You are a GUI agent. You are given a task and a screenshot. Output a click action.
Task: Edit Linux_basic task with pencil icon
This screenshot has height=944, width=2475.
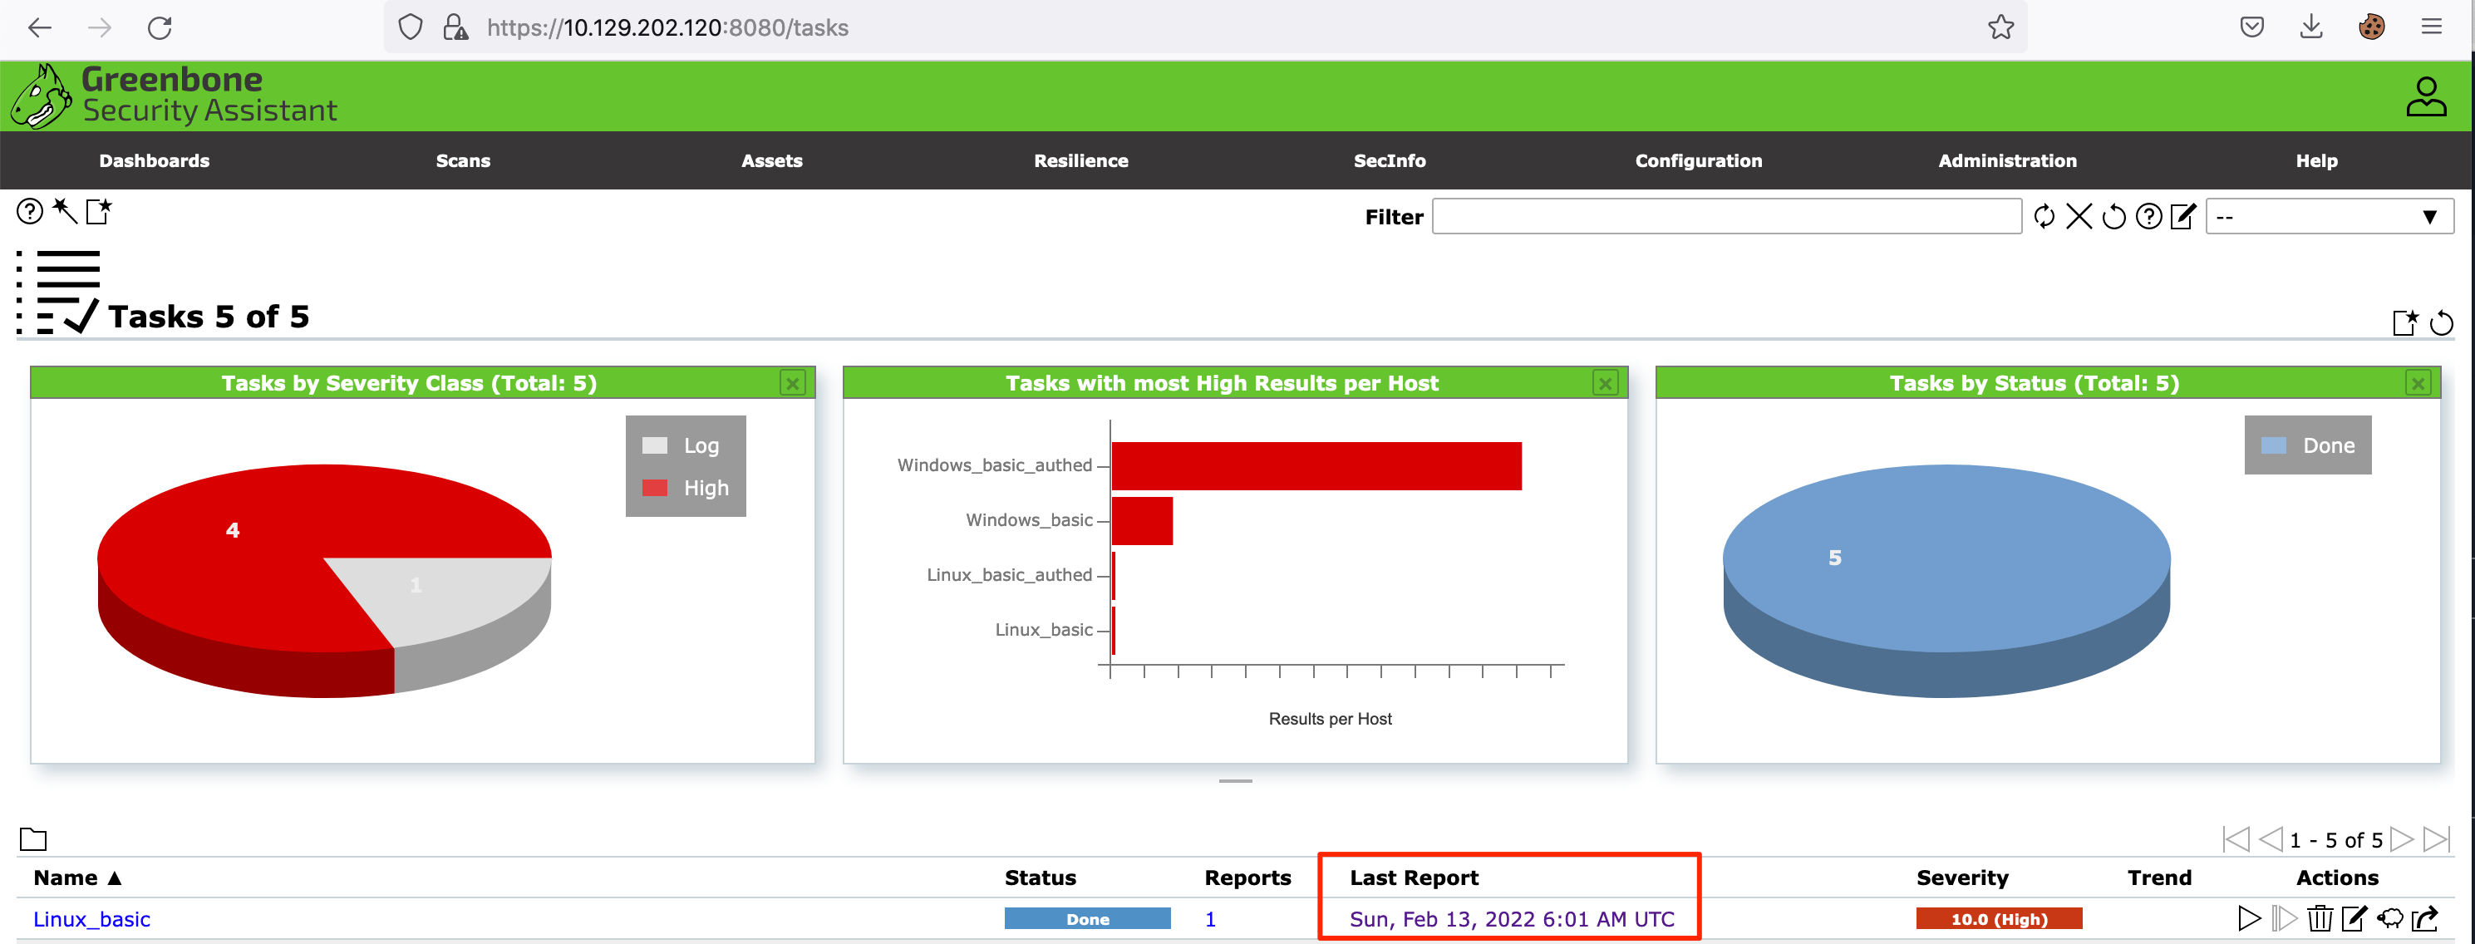click(2354, 919)
